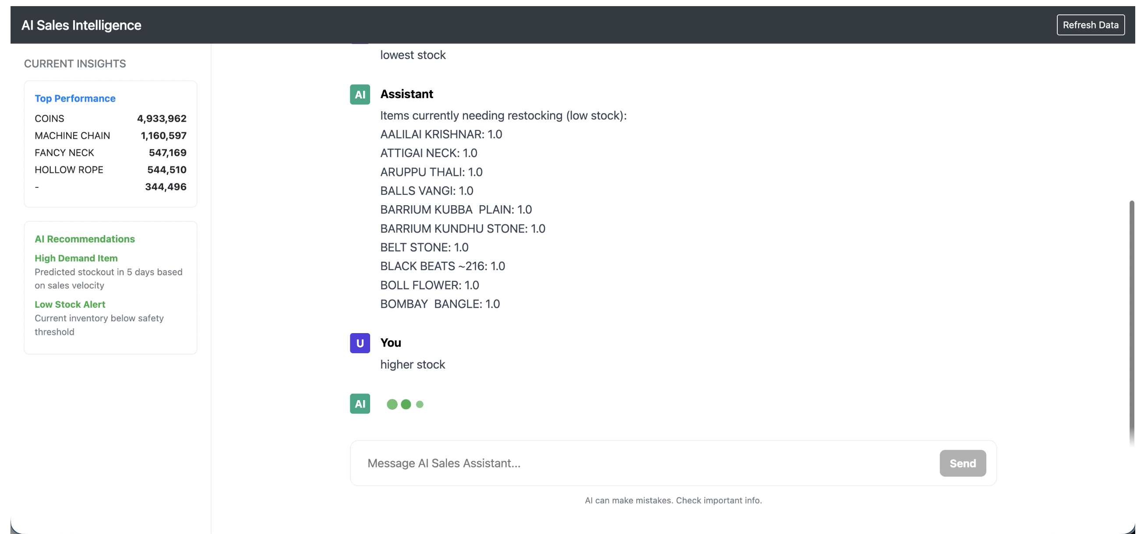The image size is (1137, 534).
Task: Click the 'AI can make mistakes' disclaimer text
Action: 673,500
